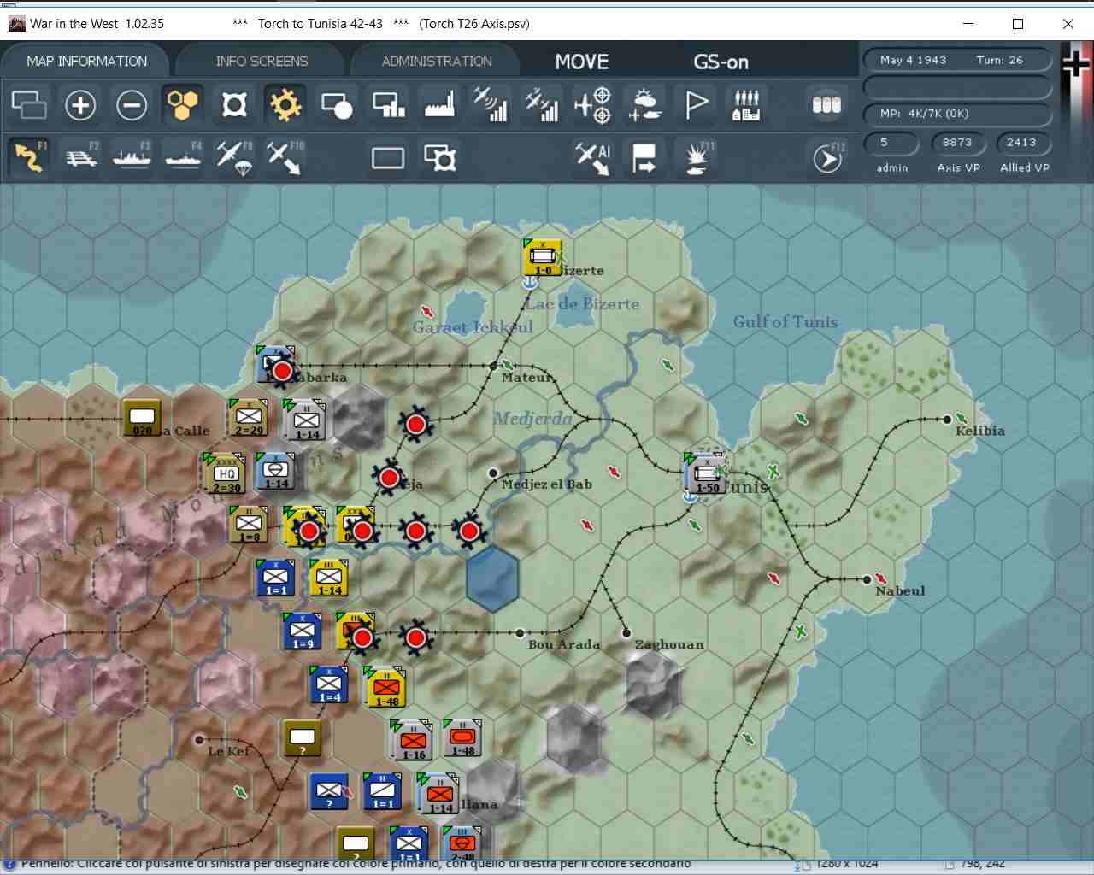Click the second aircraft signal-bars icon
The height and width of the screenshot is (875, 1094).
coord(542,105)
